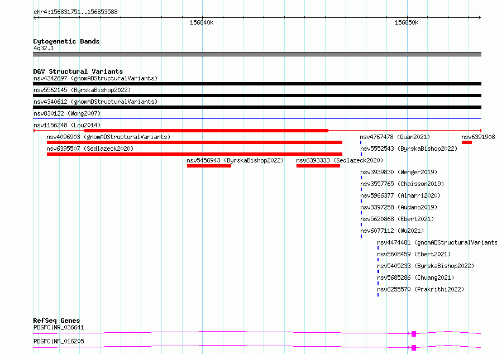Select the PDGFC|NM_016205 gene label

[x=59, y=341]
